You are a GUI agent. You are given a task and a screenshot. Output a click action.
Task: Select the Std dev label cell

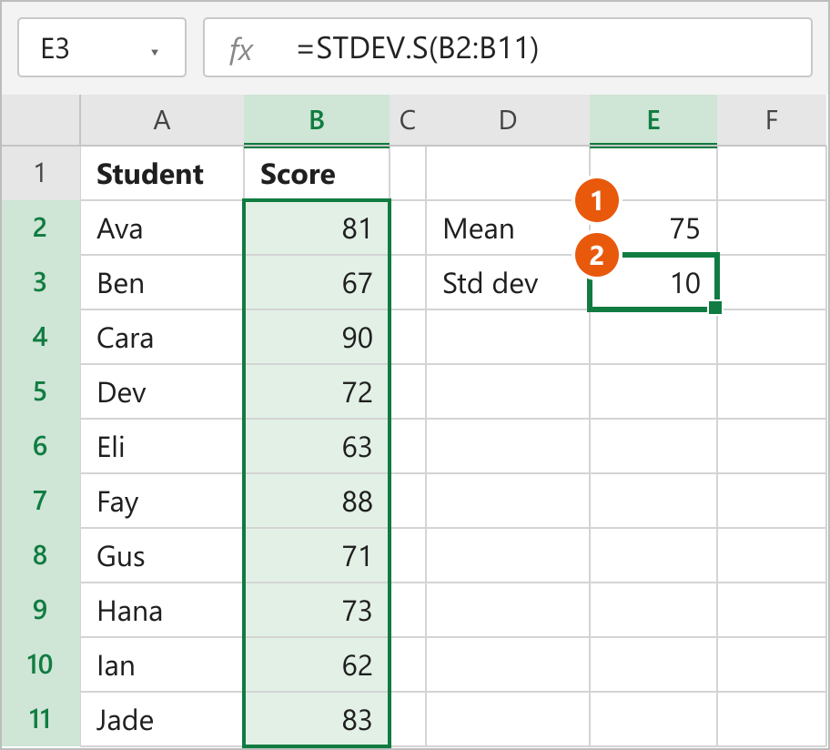(508, 283)
